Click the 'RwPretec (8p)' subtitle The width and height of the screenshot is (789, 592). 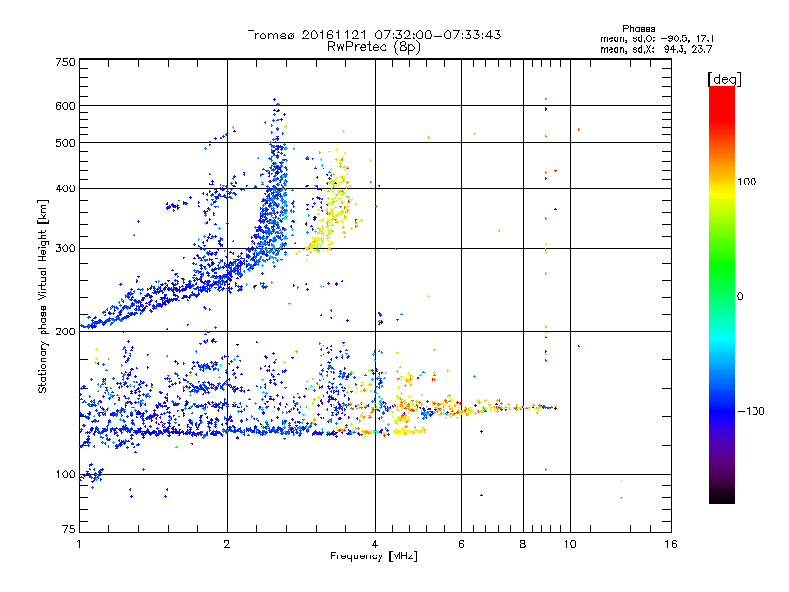coord(374,47)
